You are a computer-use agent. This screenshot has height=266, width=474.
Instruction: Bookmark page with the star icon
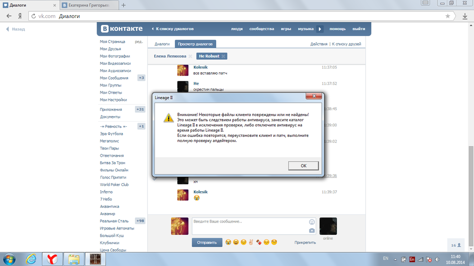click(448, 16)
